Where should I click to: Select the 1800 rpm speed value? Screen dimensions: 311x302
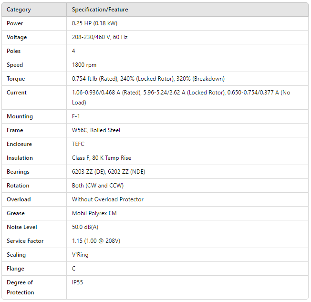point(84,65)
